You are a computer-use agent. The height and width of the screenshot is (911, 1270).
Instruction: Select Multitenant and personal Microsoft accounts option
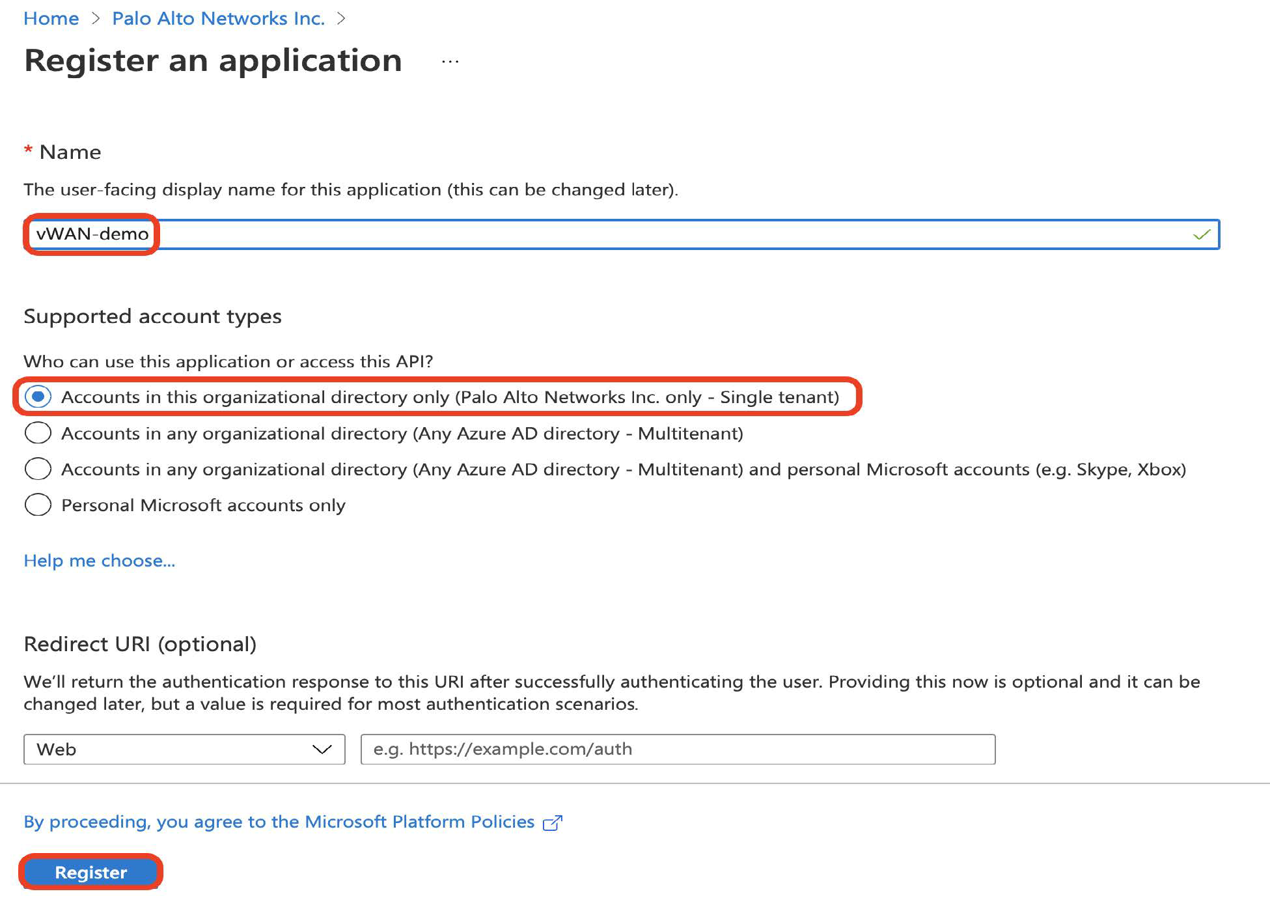pos(38,469)
